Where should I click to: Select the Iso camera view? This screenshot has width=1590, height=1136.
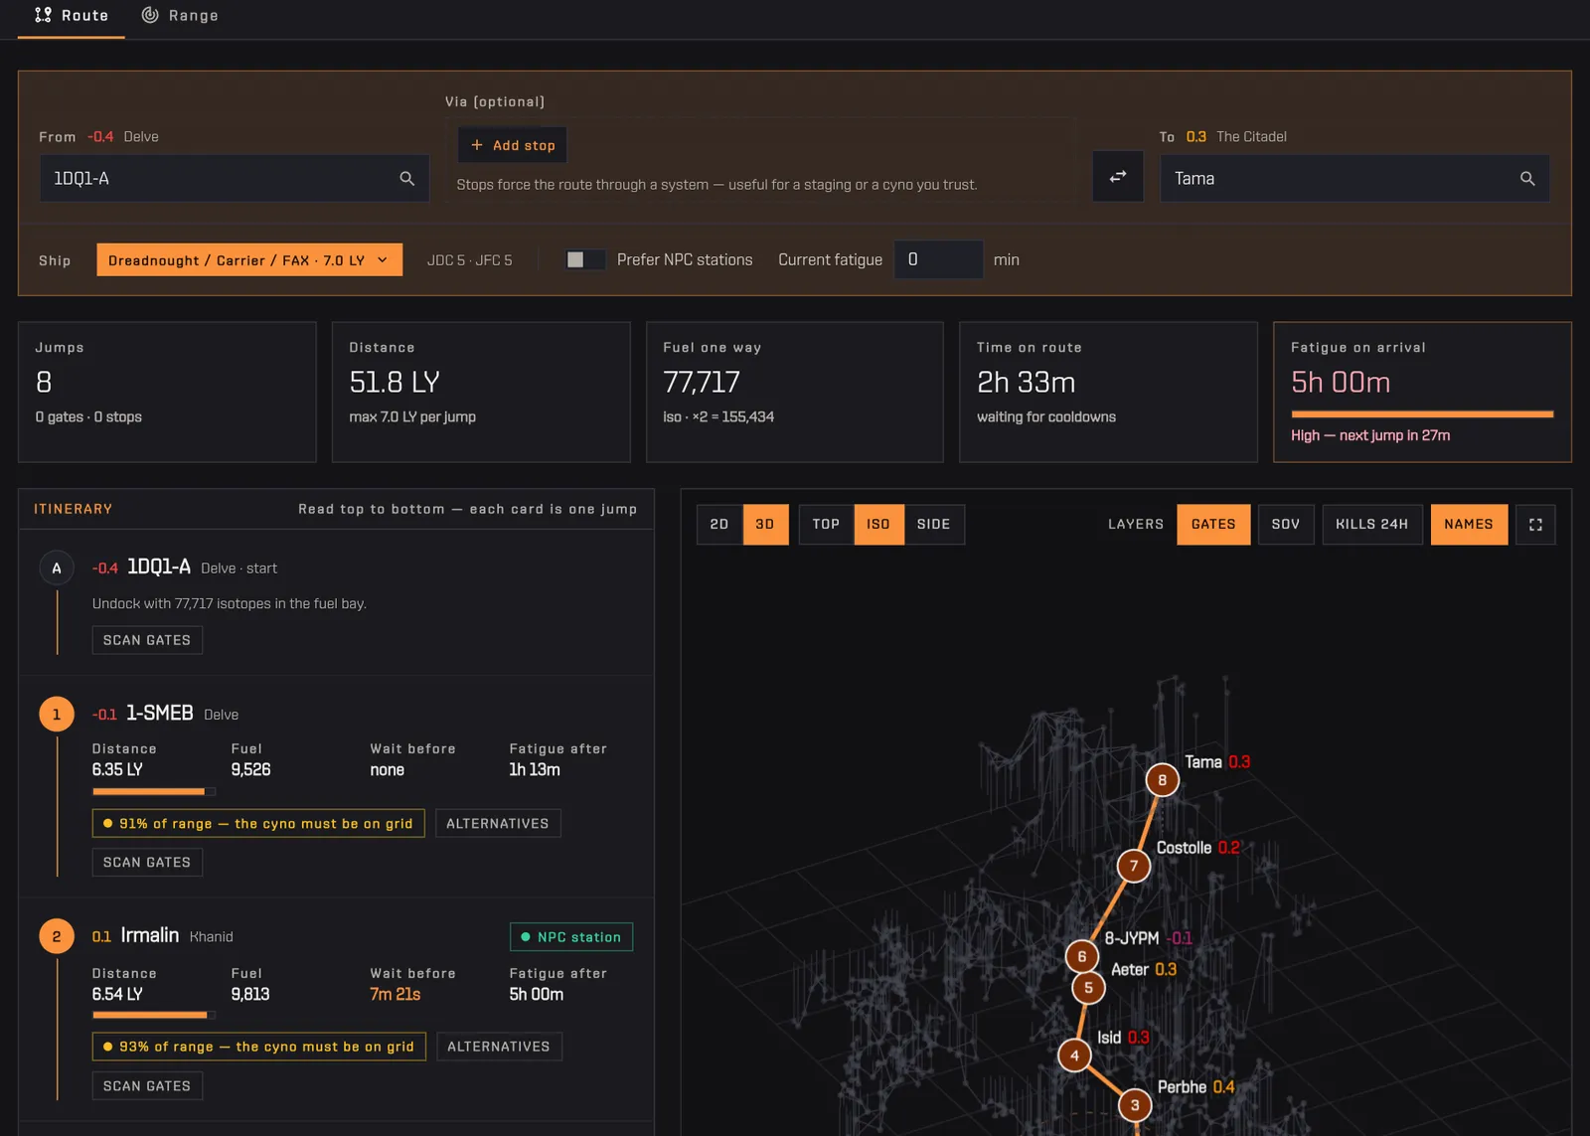point(878,525)
